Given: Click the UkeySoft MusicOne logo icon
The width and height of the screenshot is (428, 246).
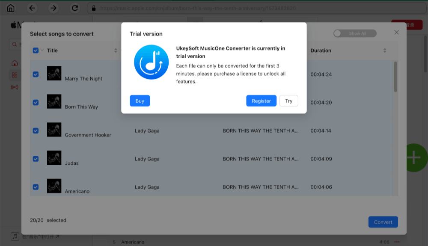Looking at the screenshot, I should 151,62.
